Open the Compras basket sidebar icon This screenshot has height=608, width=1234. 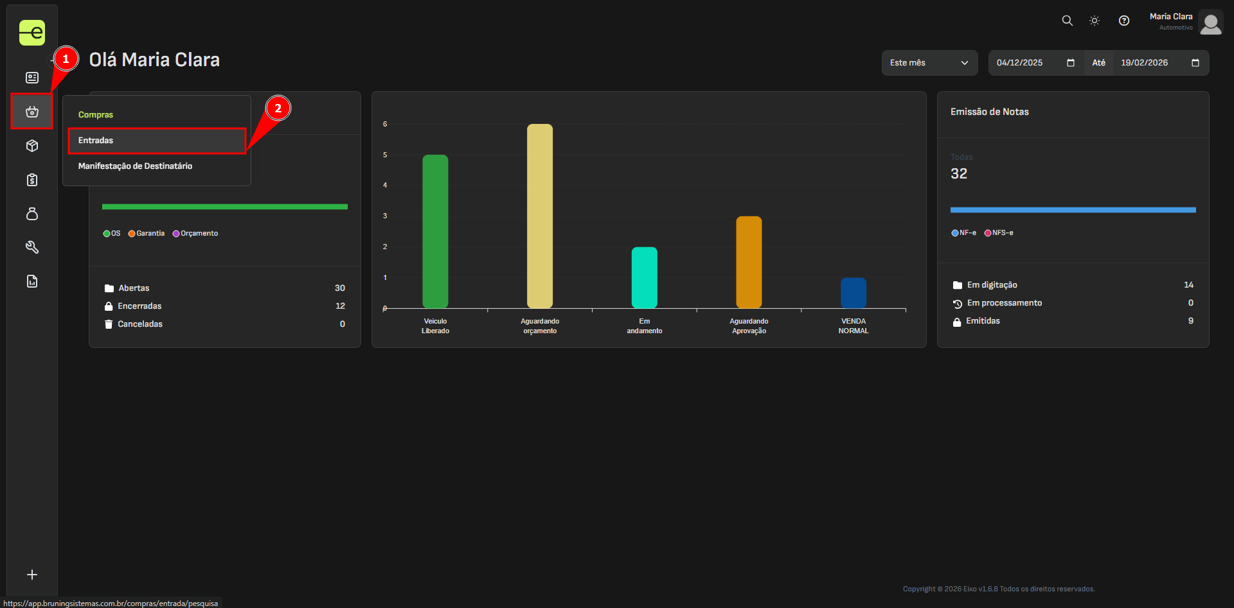pyautogui.click(x=32, y=112)
